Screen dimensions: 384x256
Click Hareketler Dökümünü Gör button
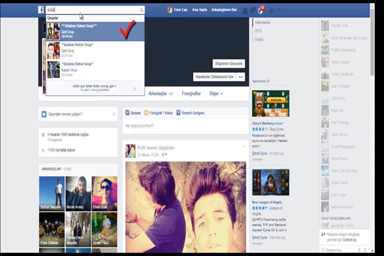click(x=214, y=77)
